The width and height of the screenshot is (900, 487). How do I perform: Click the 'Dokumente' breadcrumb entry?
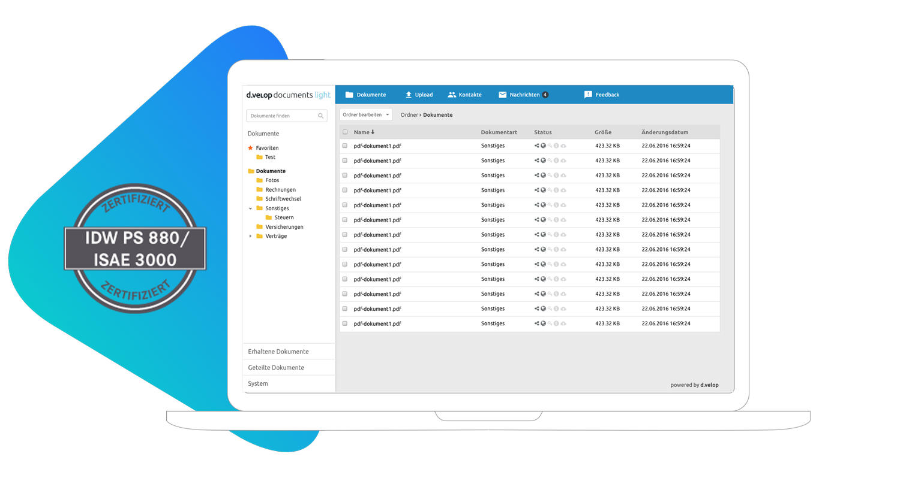click(x=438, y=115)
